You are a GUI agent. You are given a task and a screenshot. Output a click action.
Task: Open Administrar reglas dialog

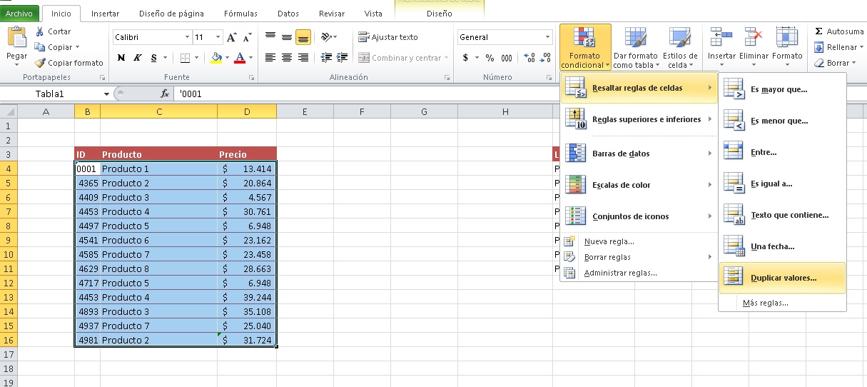pos(619,273)
